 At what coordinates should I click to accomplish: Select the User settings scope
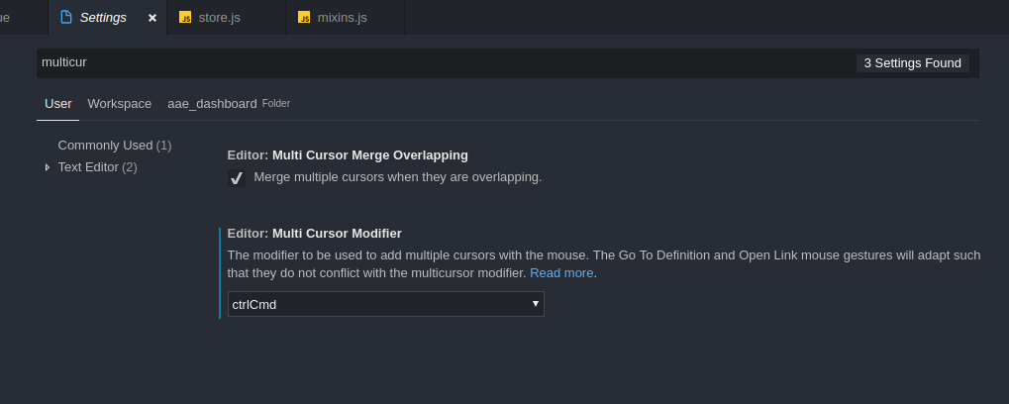point(57,104)
